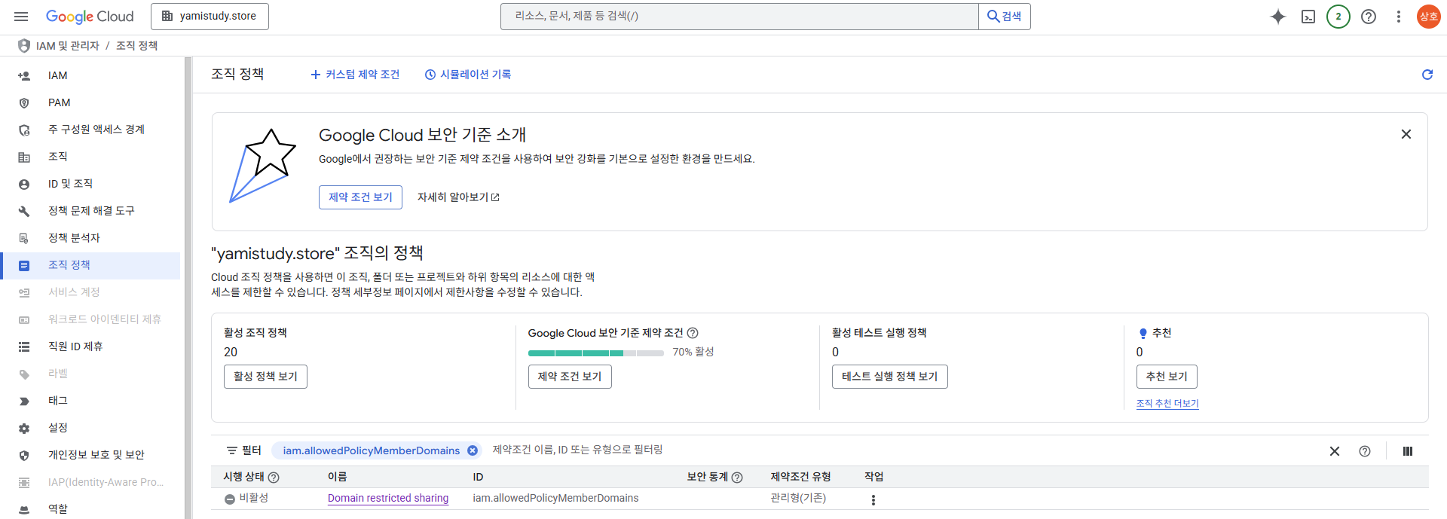Image resolution: width=1447 pixels, height=519 pixels.
Task: Open the filter help icon
Action: click(x=1365, y=451)
